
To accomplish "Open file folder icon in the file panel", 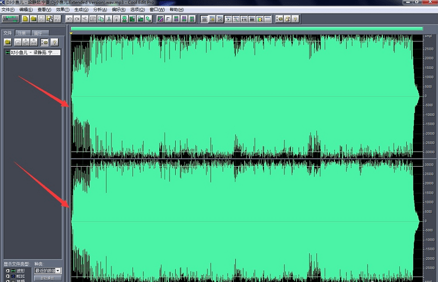I will (x=8, y=42).
